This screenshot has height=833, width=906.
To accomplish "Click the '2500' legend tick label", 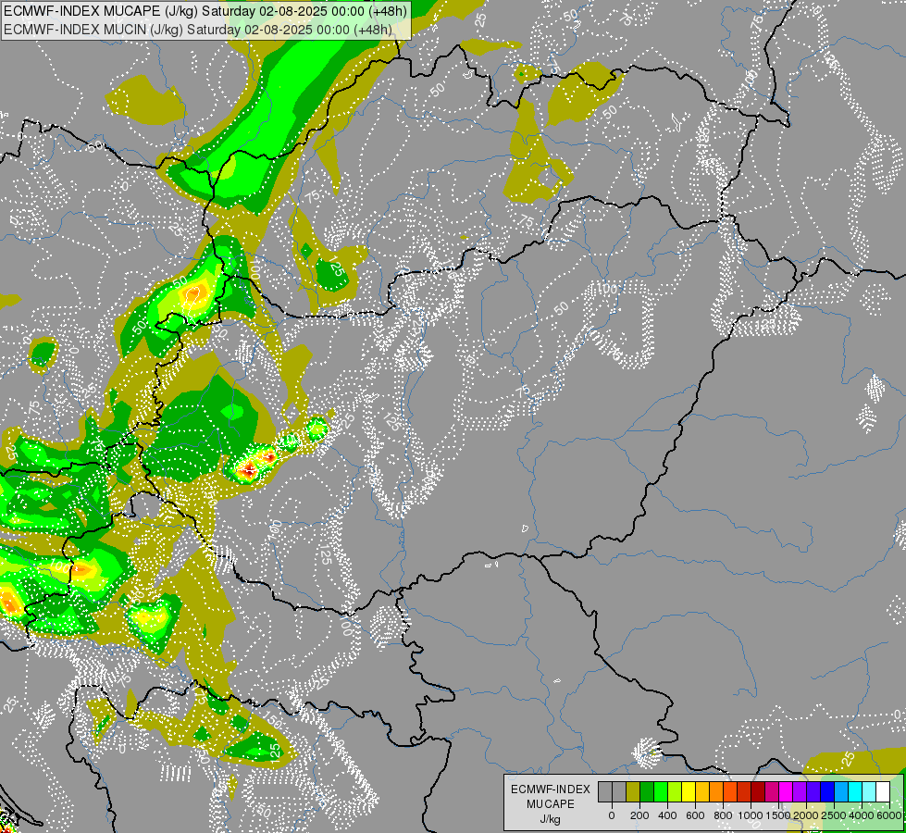I will [834, 815].
